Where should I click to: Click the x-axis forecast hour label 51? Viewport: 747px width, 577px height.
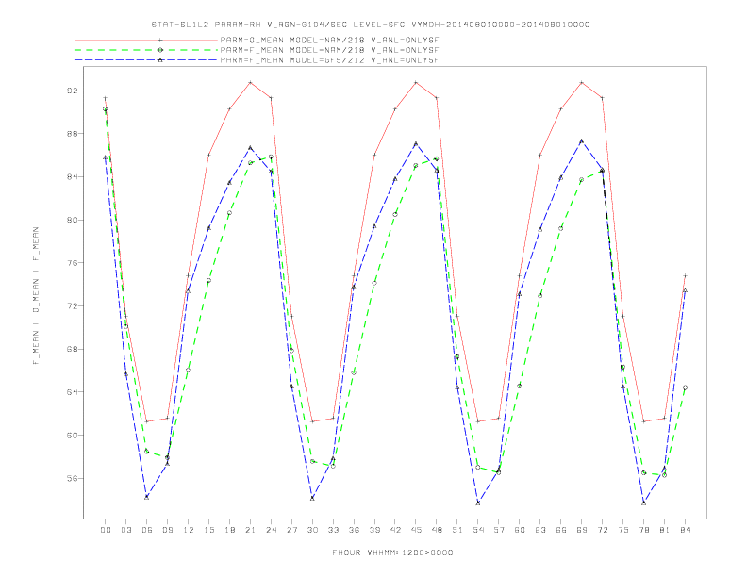pyautogui.click(x=457, y=530)
